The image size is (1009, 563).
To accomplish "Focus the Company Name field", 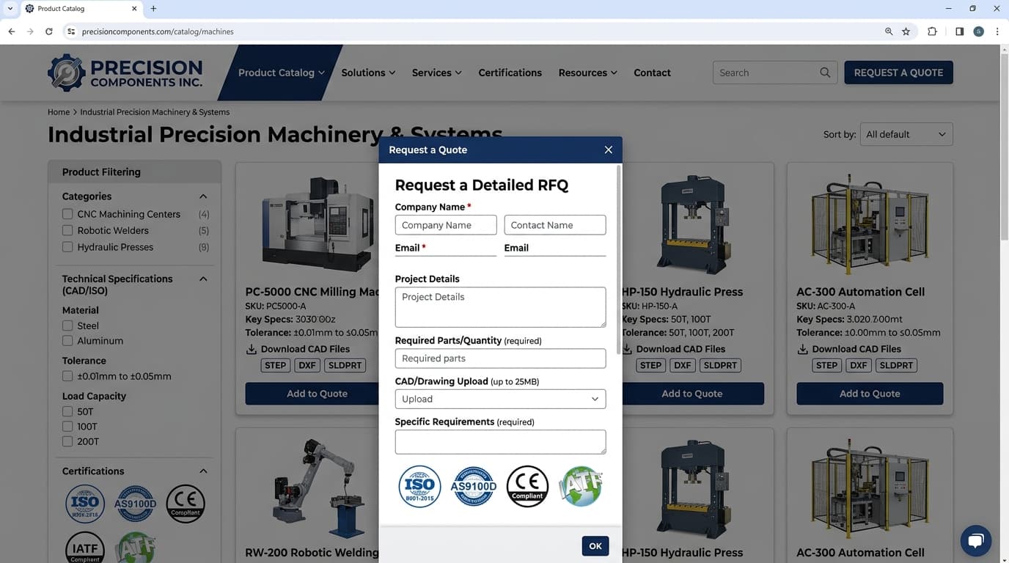I will click(446, 225).
